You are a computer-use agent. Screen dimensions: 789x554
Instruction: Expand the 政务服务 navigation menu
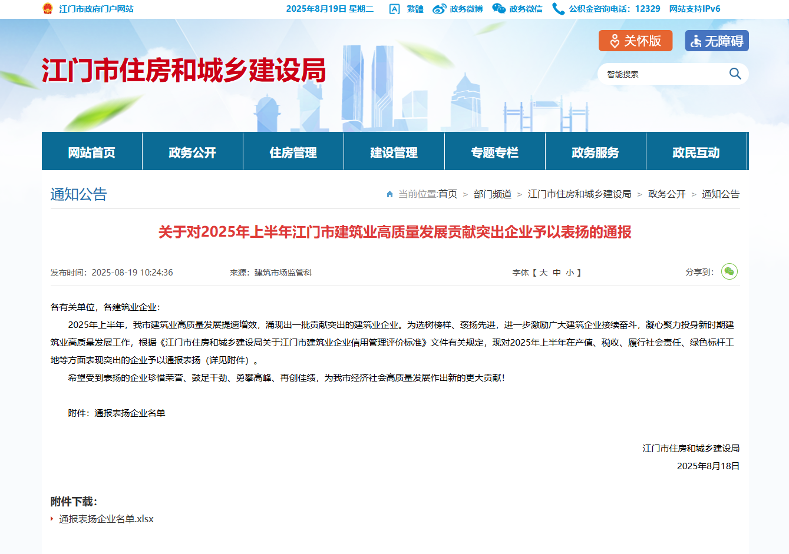(596, 152)
